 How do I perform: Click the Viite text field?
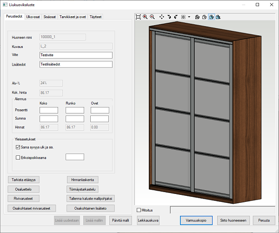[76, 55]
